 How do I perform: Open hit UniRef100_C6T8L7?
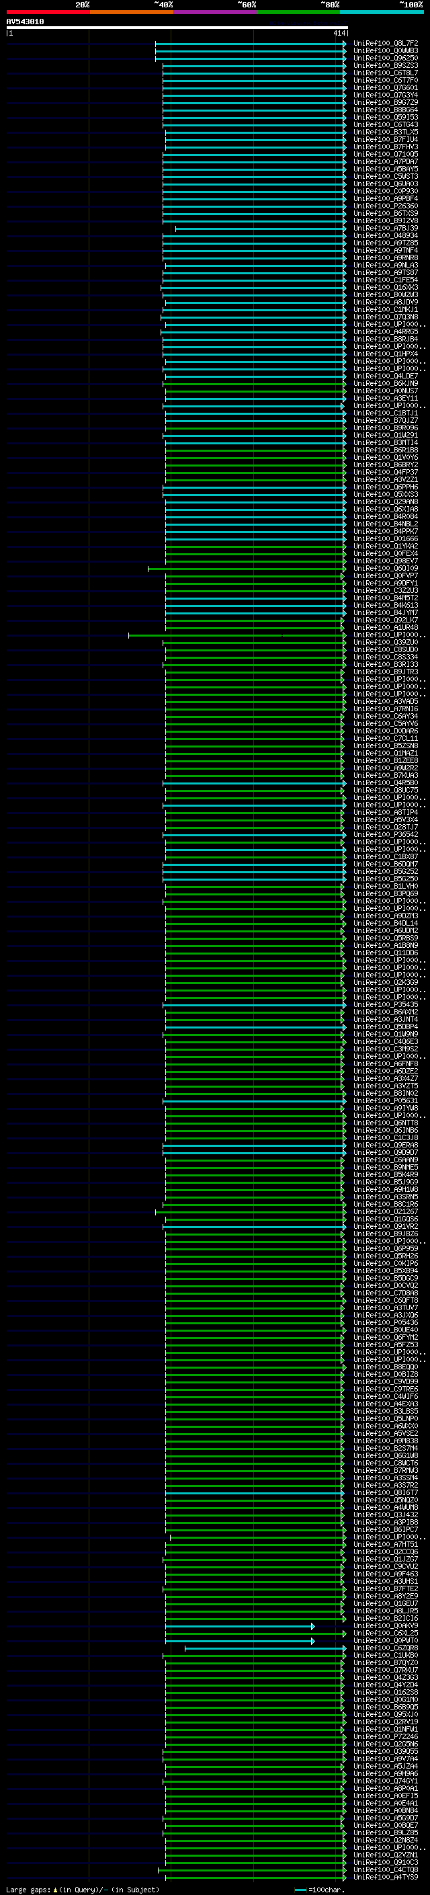click(386, 73)
